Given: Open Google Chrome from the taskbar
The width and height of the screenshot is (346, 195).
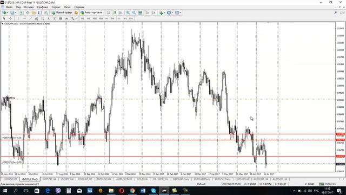Looking at the screenshot, I should click(132, 191).
